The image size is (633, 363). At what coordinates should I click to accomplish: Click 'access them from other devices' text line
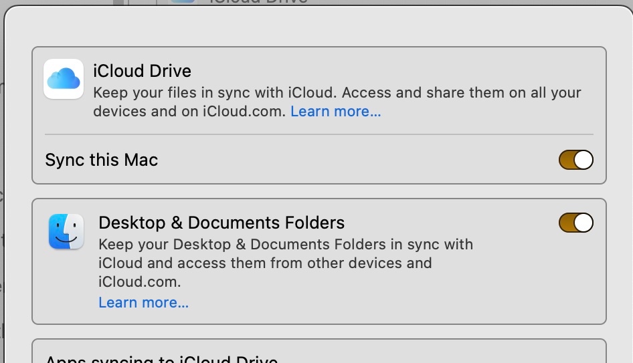click(x=265, y=263)
